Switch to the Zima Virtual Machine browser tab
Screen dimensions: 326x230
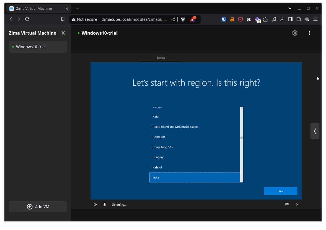point(39,9)
